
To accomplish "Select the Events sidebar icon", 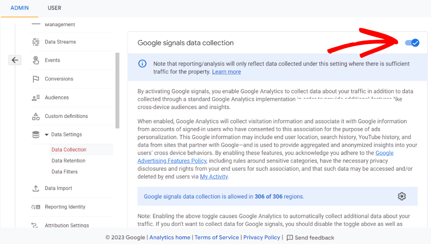I will coord(36,60).
